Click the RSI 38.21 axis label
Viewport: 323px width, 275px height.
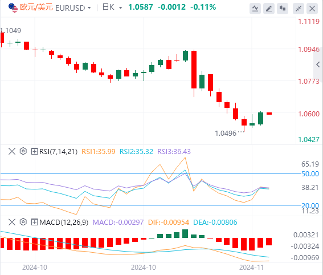pos(310,188)
